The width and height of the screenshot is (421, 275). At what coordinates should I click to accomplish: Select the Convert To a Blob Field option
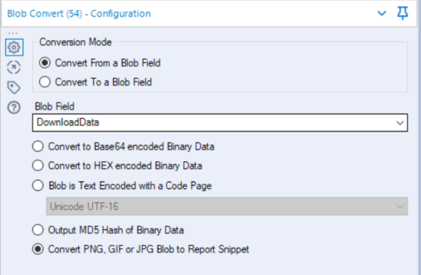pos(95,82)
